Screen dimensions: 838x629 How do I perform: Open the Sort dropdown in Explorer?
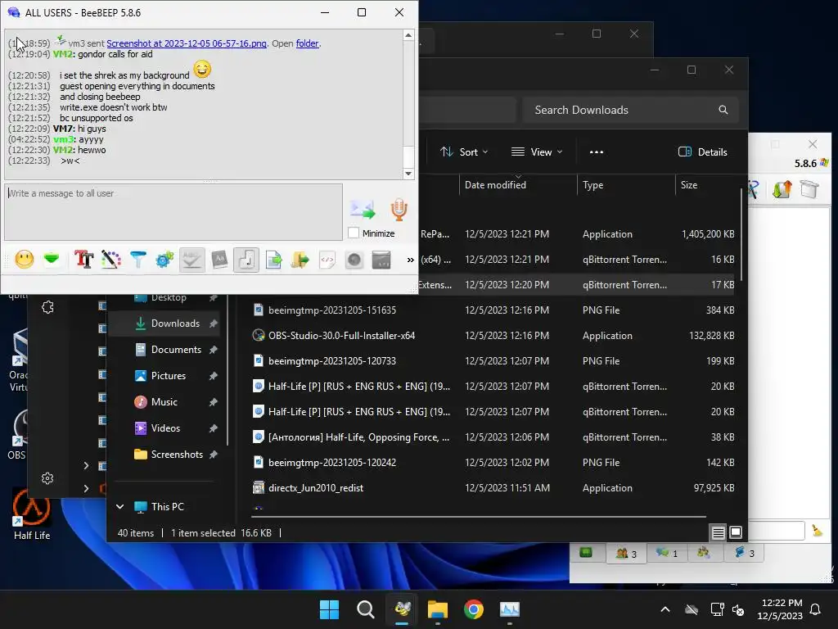click(x=464, y=152)
